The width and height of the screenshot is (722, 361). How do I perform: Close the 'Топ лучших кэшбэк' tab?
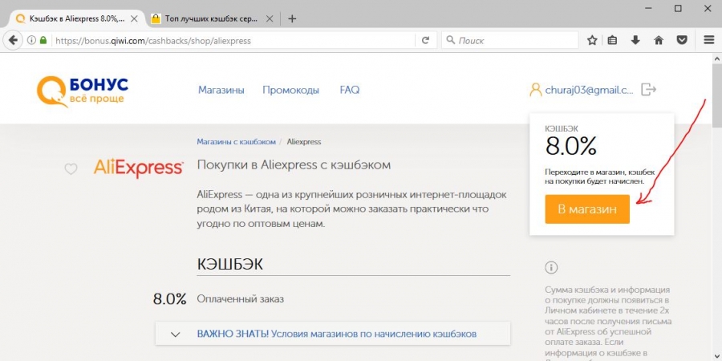click(270, 19)
